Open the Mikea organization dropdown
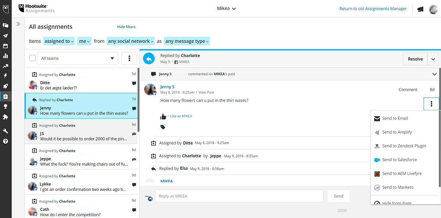The height and width of the screenshot is (218, 441). (x=226, y=8)
